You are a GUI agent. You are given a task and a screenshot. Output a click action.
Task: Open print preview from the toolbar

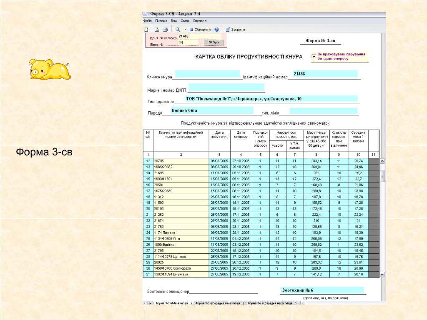pyautogui.click(x=157, y=30)
